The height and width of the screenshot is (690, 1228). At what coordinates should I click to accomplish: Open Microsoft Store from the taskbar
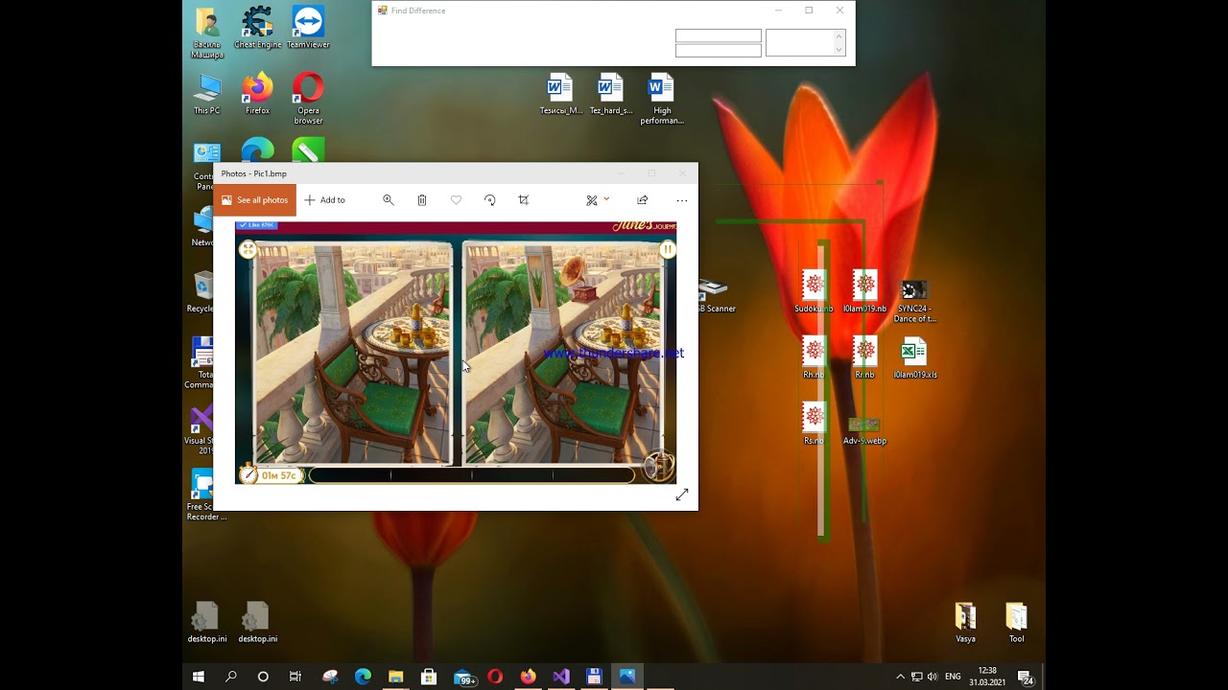coord(429,677)
